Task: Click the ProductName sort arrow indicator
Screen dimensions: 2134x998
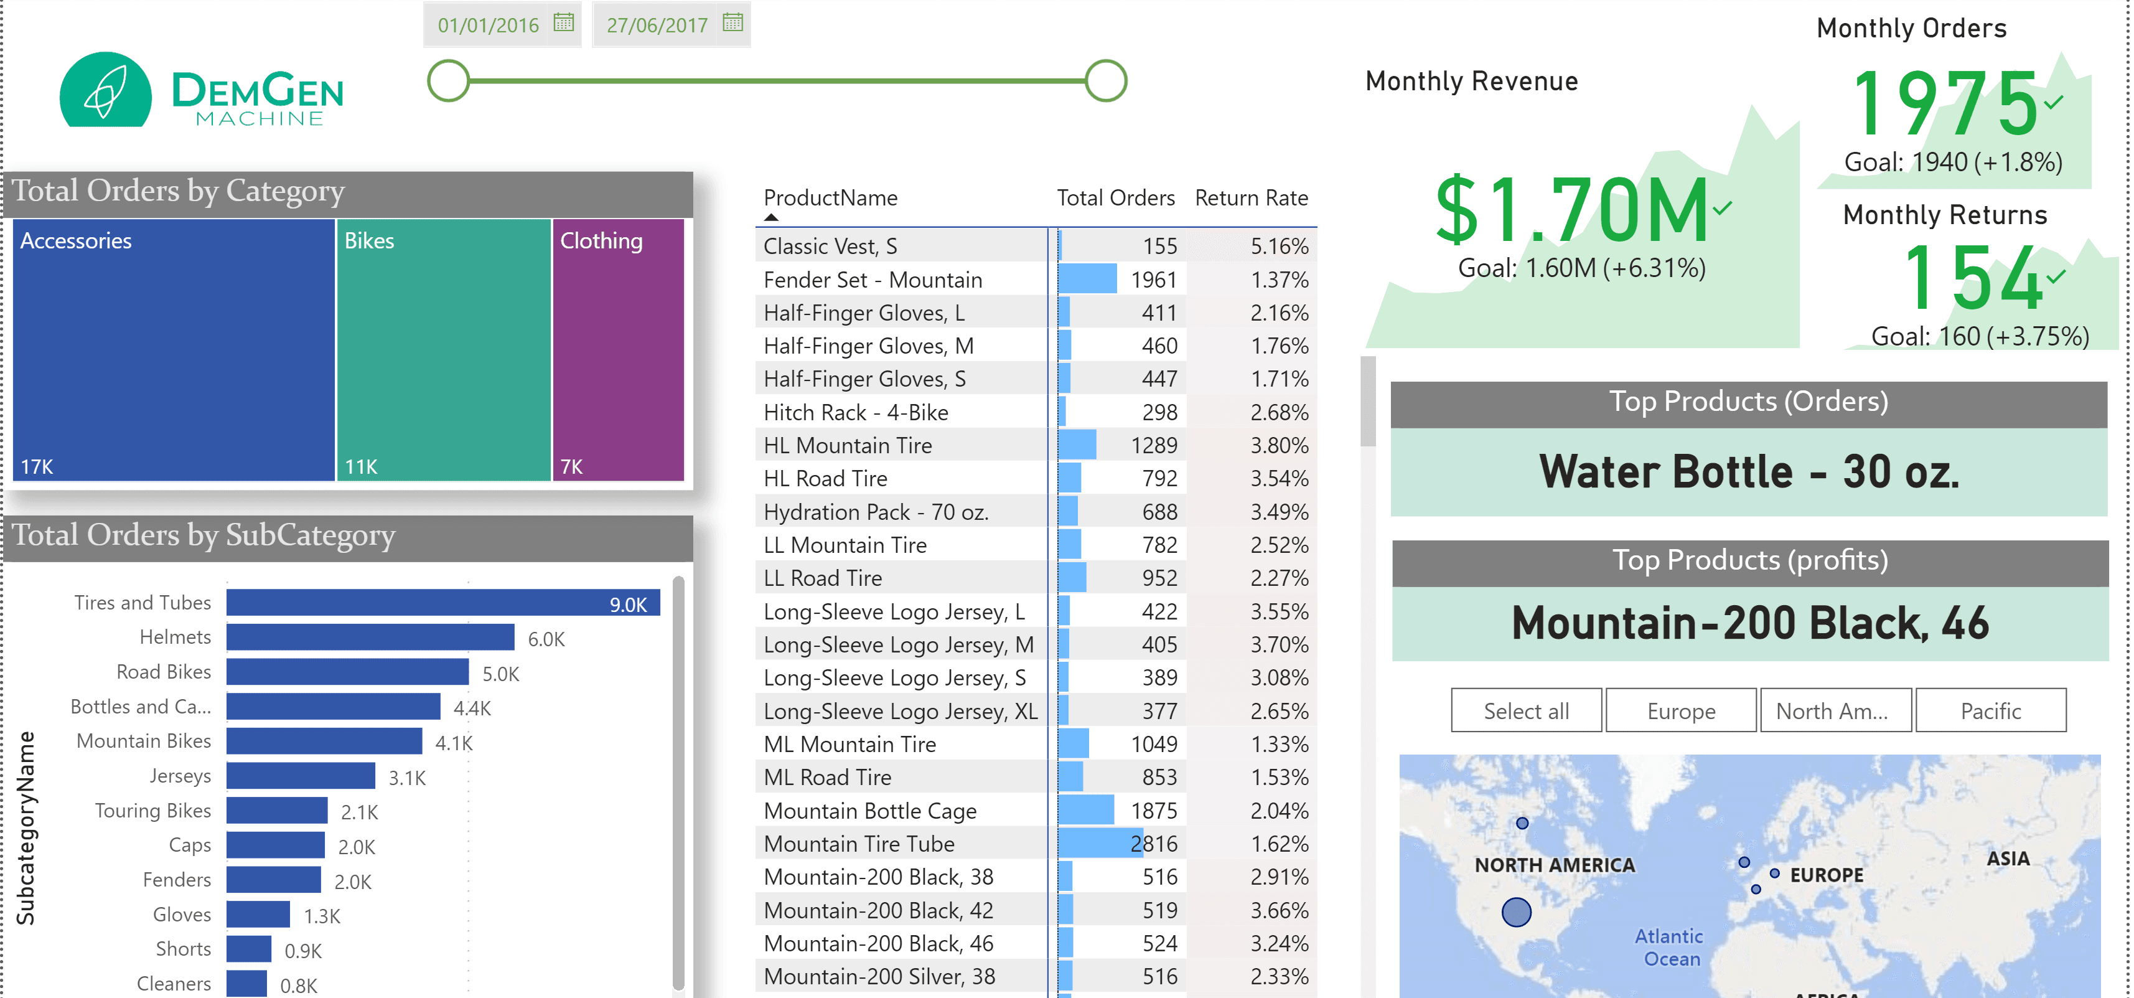Action: (771, 218)
